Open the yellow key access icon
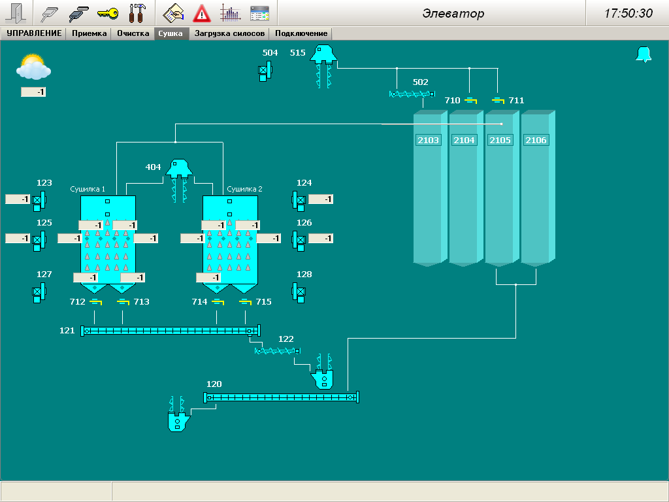The image size is (669, 502). (108, 13)
